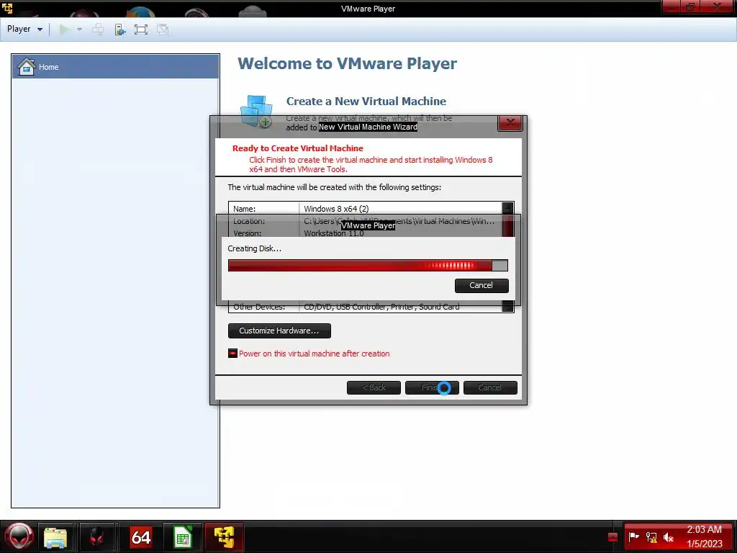The image size is (737, 553).
Task: Open the red 64 app on taskbar
Action: [140, 537]
